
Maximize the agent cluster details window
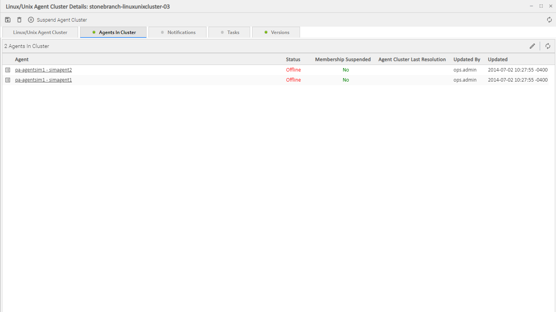(x=541, y=6)
